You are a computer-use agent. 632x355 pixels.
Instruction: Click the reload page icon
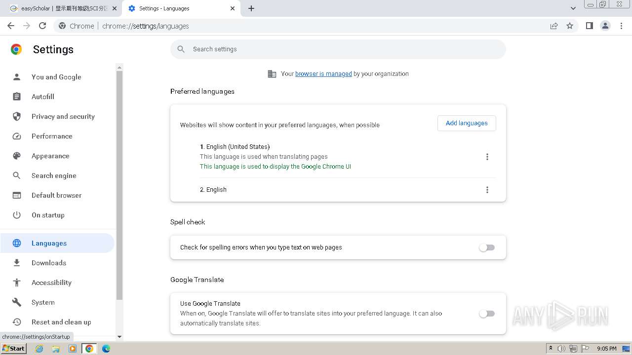point(42,26)
